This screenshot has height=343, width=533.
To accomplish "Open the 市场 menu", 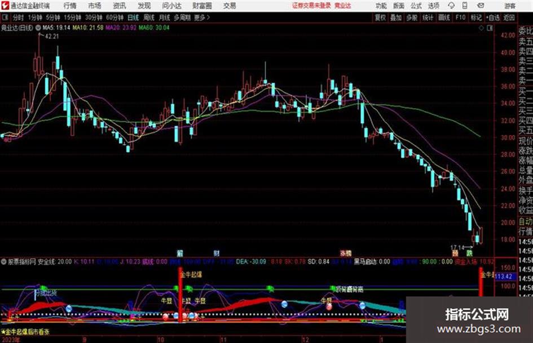I will pos(95,6).
